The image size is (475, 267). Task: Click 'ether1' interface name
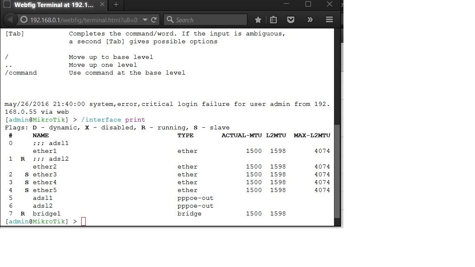pos(45,151)
